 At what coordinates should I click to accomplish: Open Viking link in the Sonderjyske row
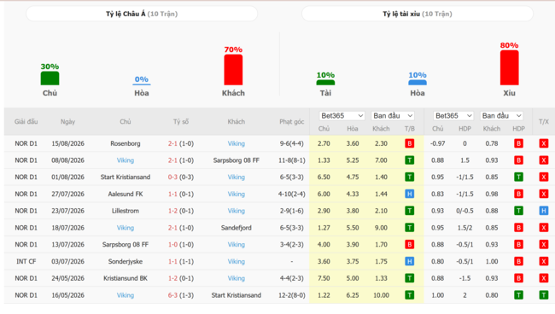tap(236, 261)
